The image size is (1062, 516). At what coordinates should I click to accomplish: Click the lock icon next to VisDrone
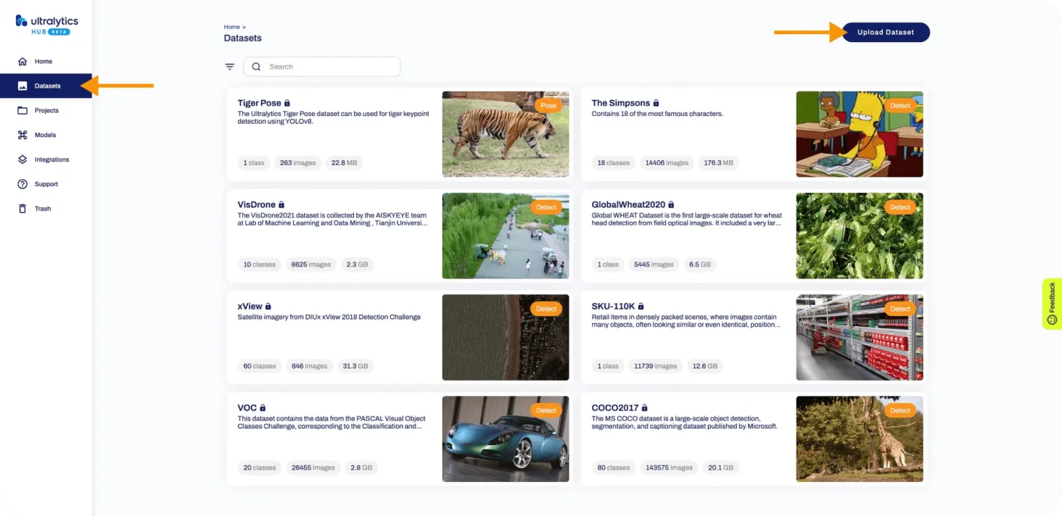281,205
